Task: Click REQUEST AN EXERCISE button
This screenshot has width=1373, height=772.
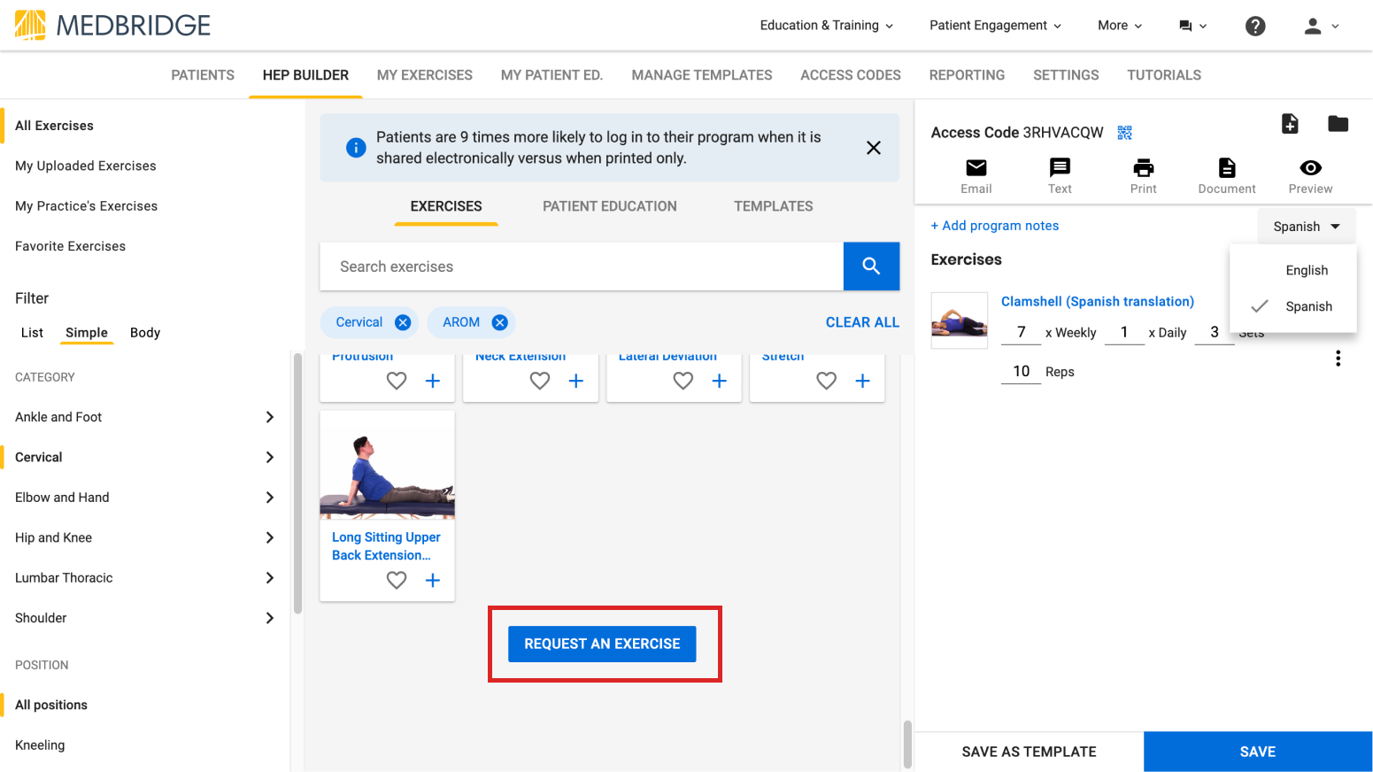Action: tap(602, 644)
